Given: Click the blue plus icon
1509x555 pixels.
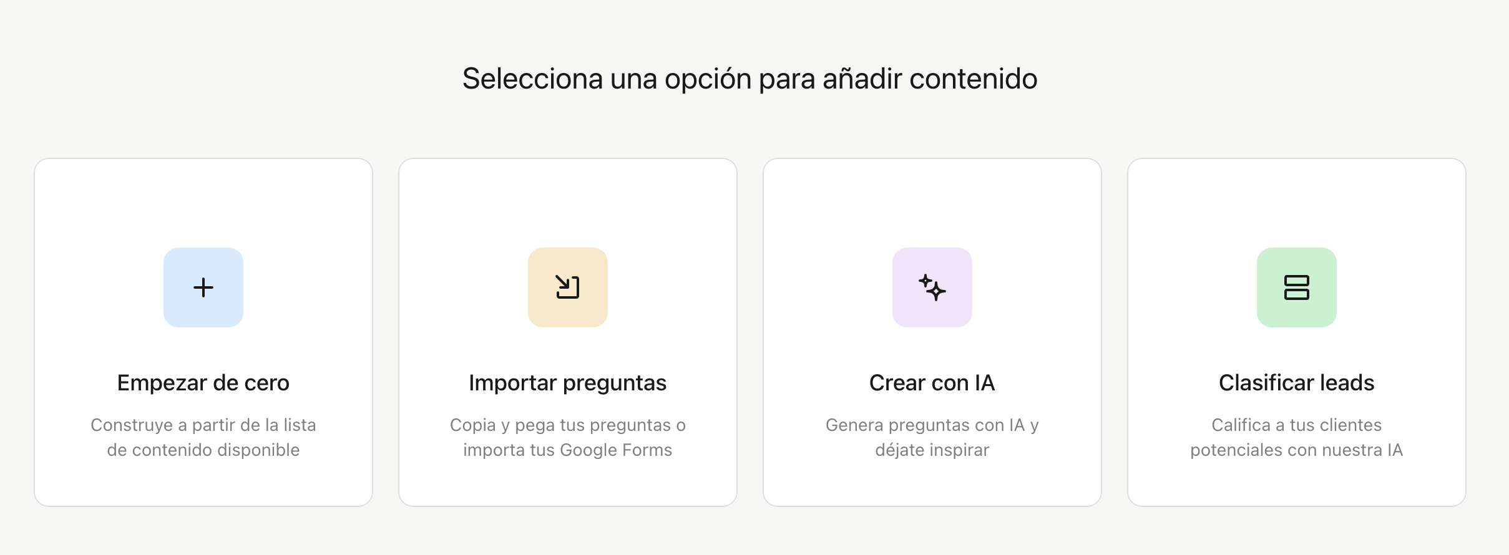Looking at the screenshot, I should [x=203, y=287].
